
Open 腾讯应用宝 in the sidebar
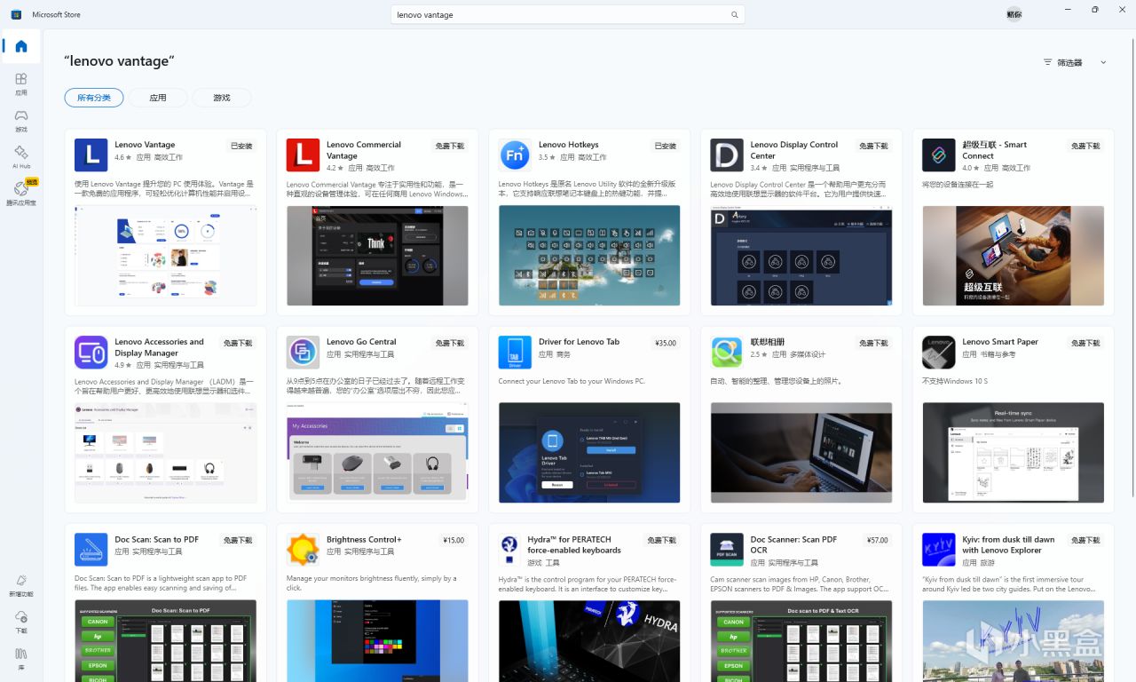21,194
